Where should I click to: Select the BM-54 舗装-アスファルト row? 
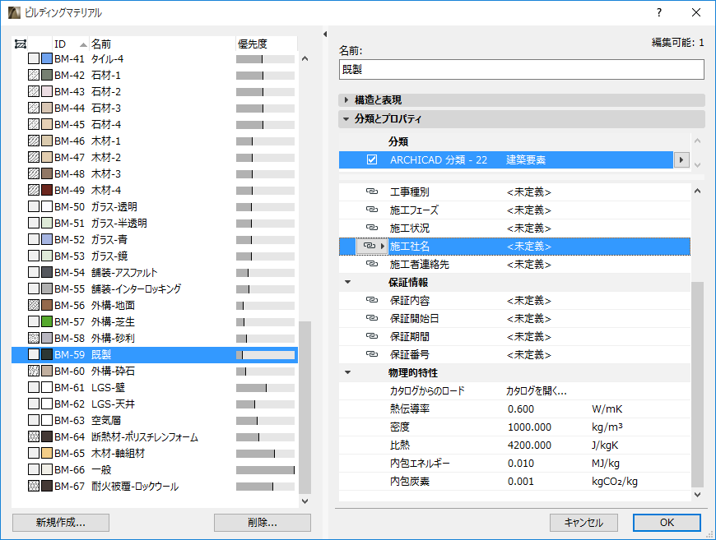[x=155, y=272]
